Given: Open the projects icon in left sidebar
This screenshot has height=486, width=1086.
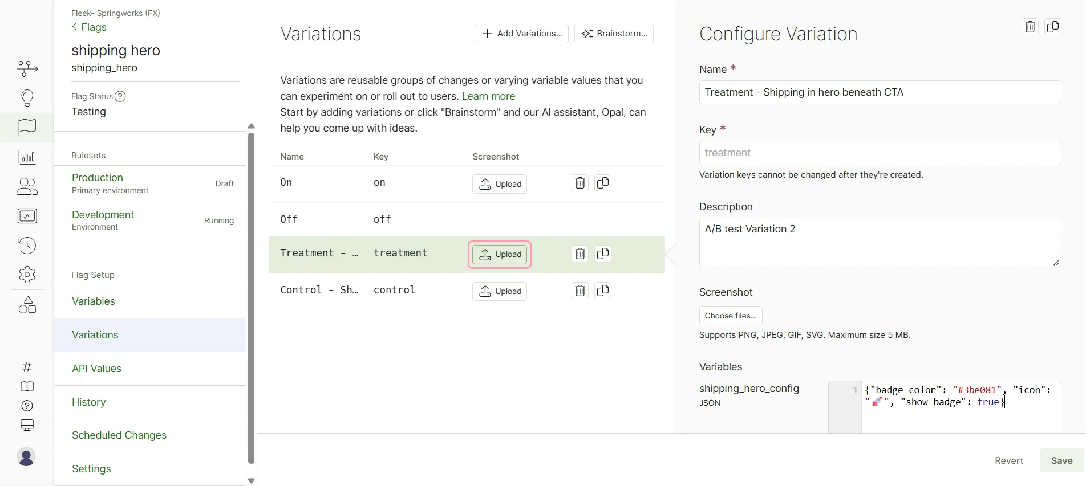Looking at the screenshot, I should [27, 68].
